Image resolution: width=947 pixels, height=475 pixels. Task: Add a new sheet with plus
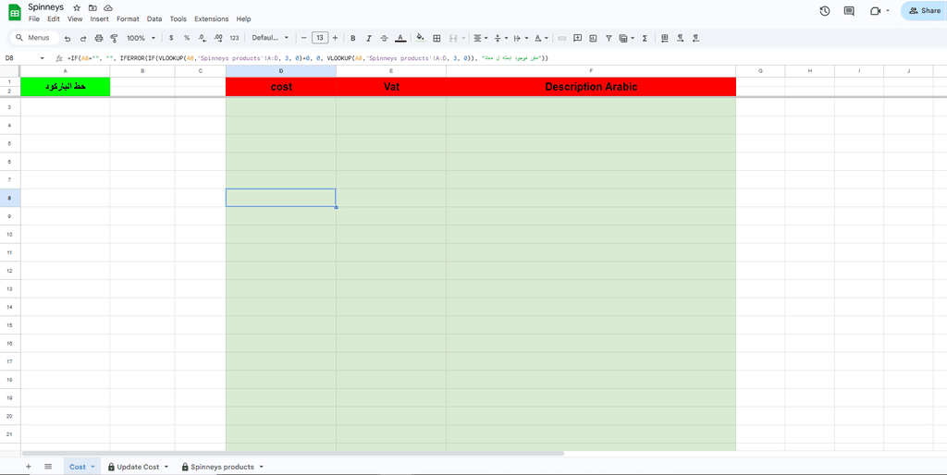[29, 467]
